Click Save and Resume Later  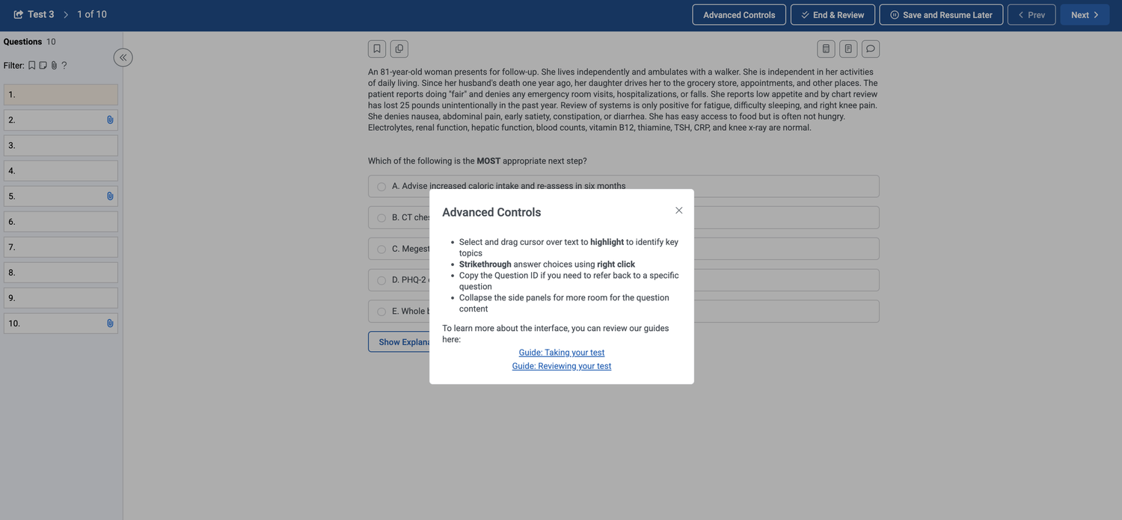[941, 15]
